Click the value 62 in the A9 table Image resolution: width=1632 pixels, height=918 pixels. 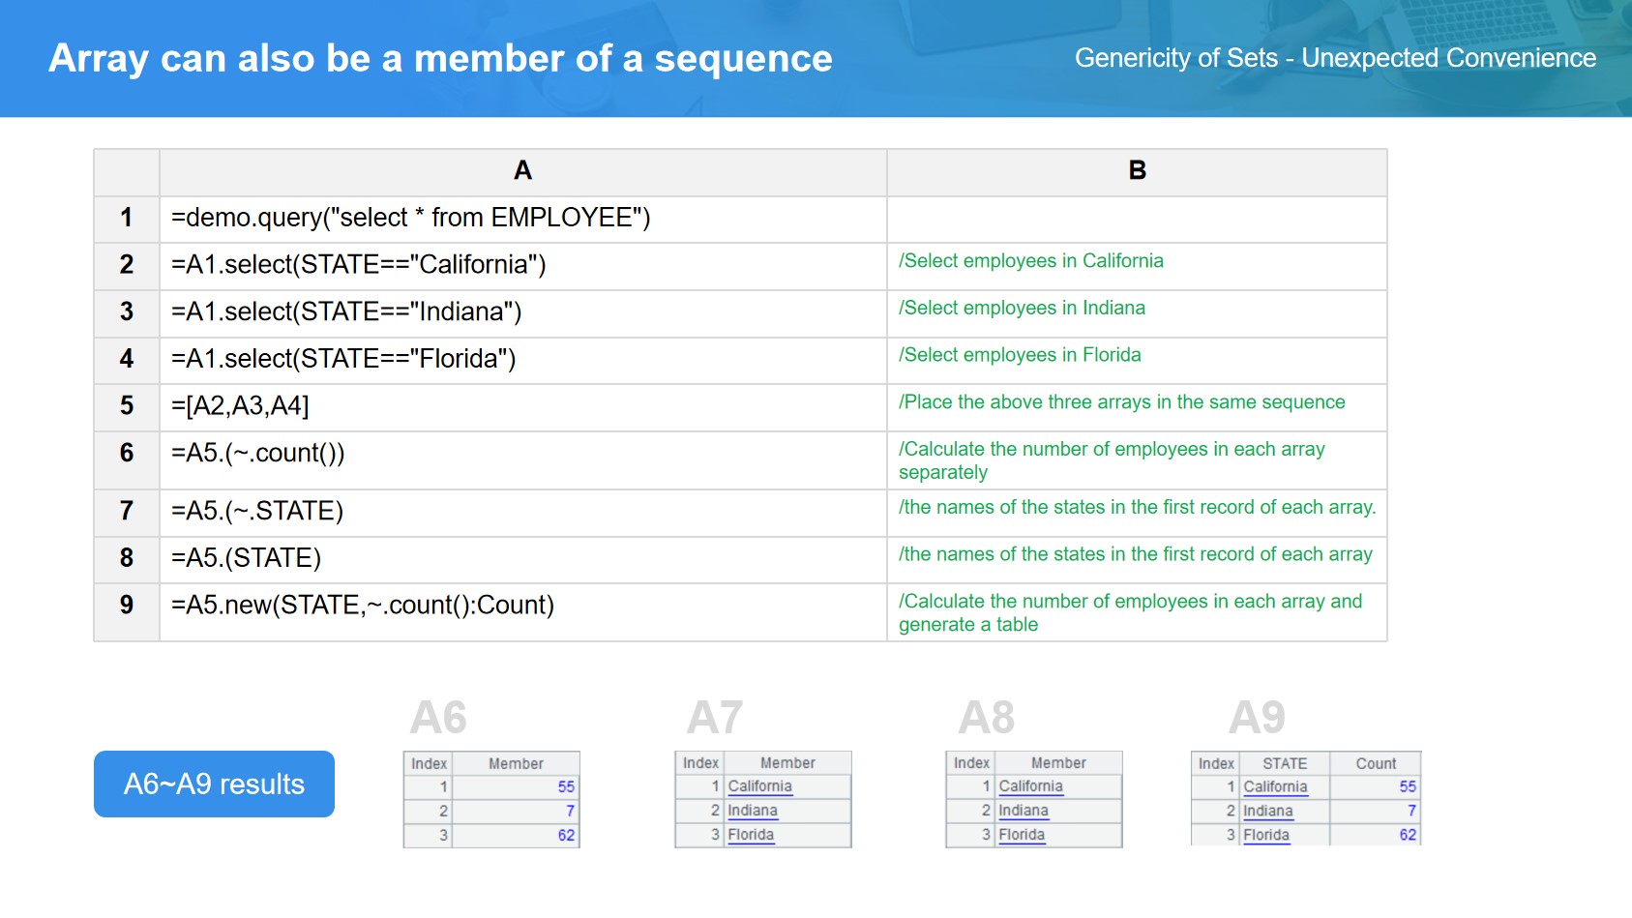[1407, 835]
